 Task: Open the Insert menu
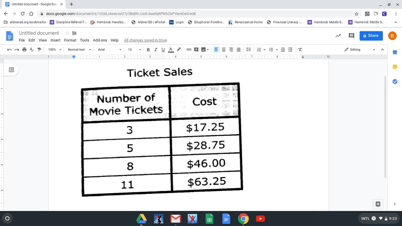(56, 40)
